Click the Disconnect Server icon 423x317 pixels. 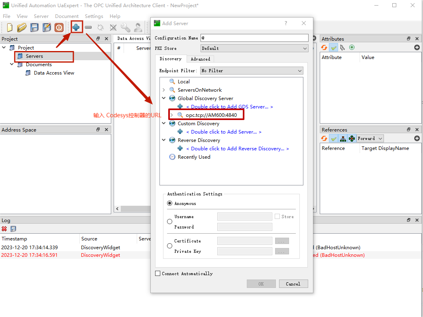[113, 27]
